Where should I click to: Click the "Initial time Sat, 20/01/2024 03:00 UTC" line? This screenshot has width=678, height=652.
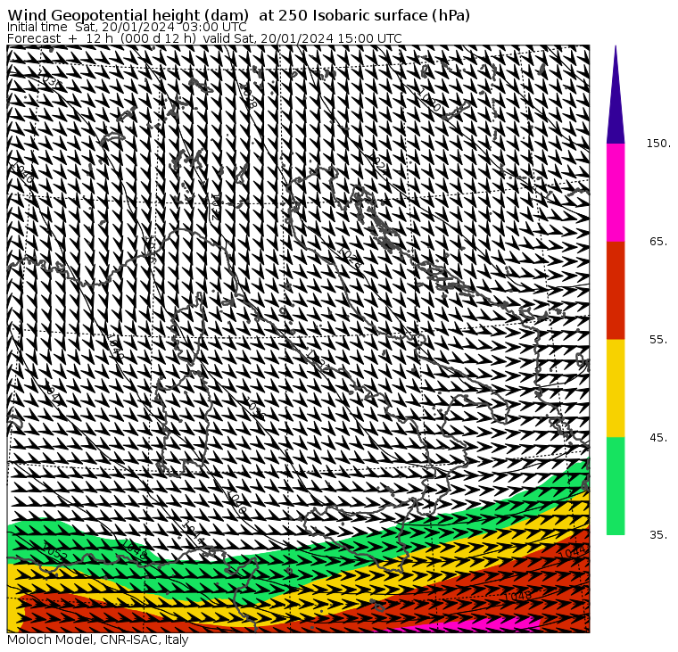127,28
